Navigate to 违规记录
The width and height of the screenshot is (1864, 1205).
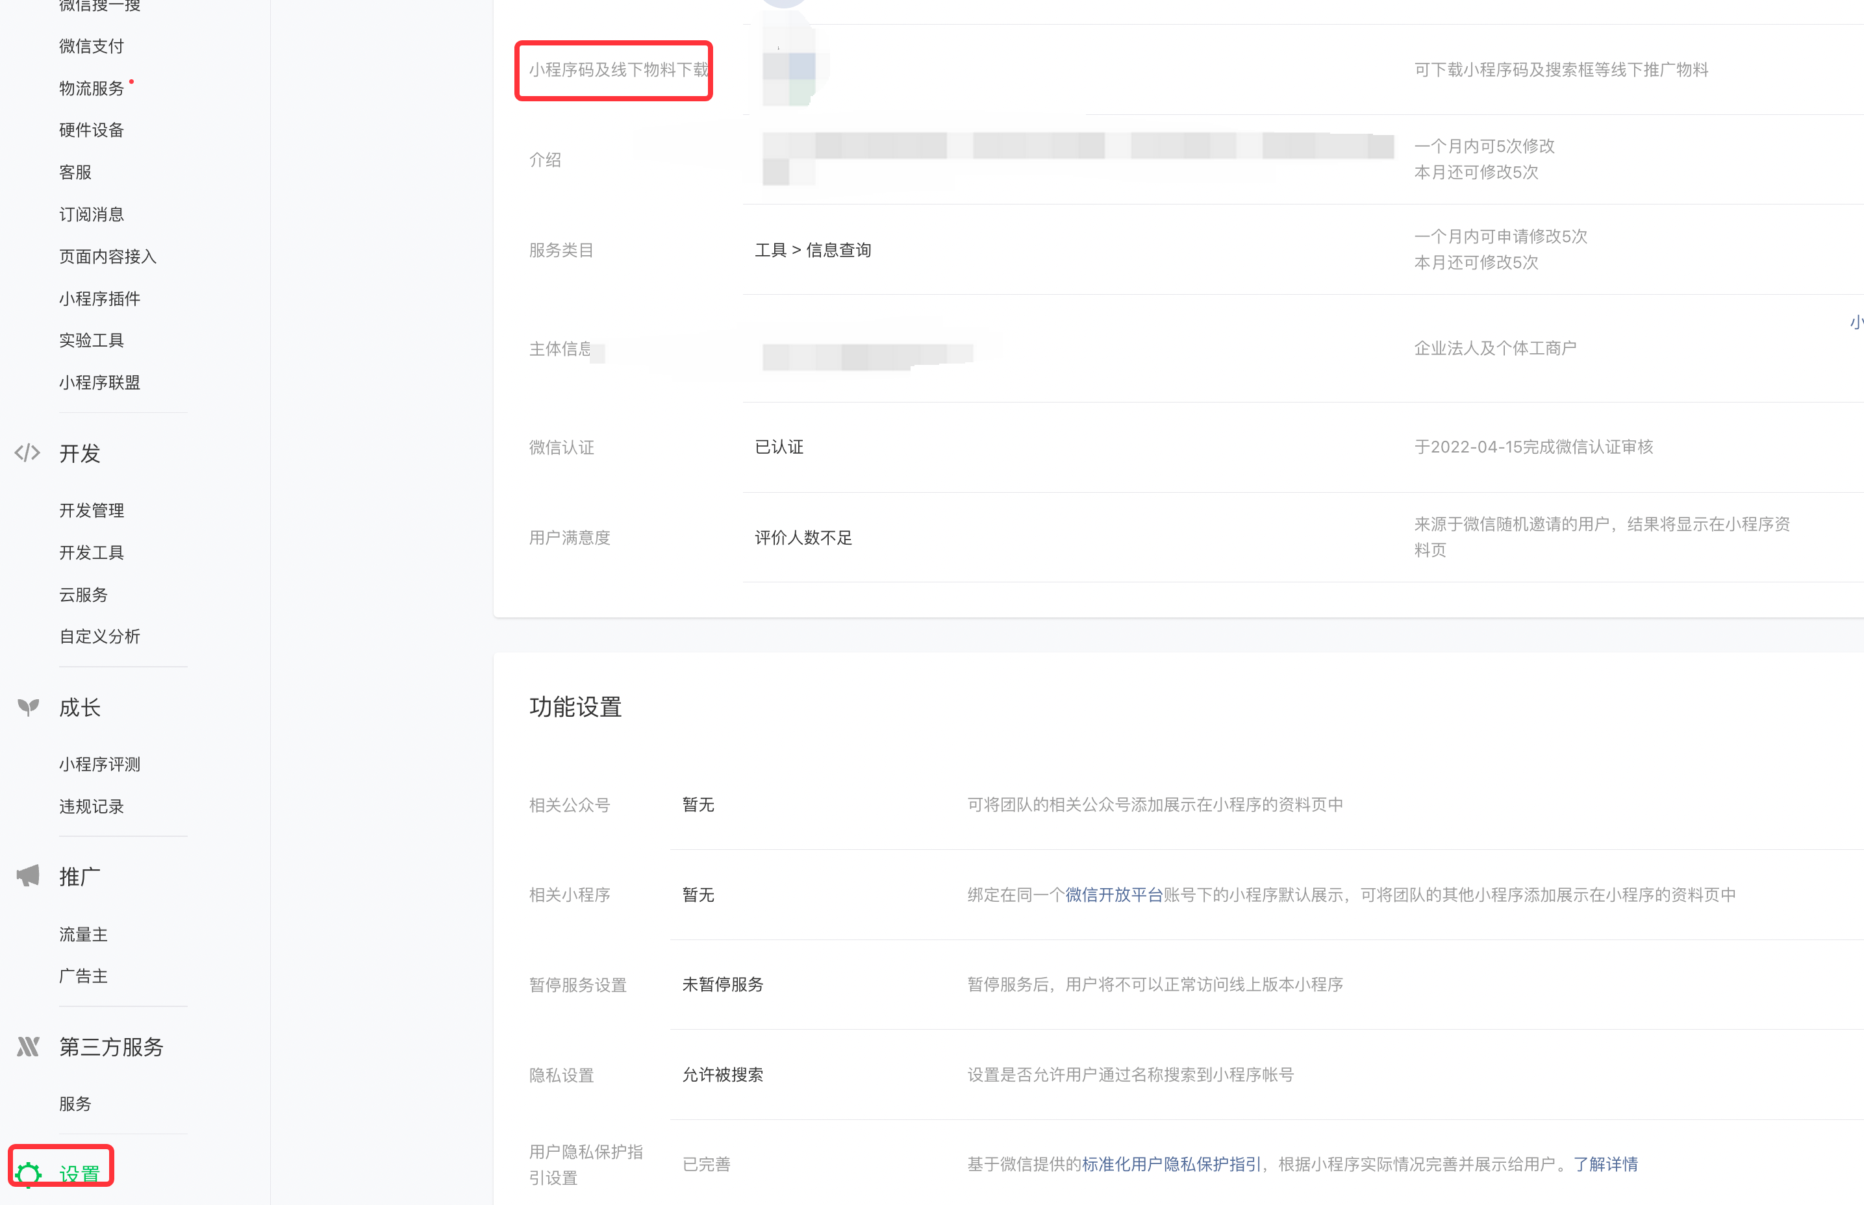point(92,807)
